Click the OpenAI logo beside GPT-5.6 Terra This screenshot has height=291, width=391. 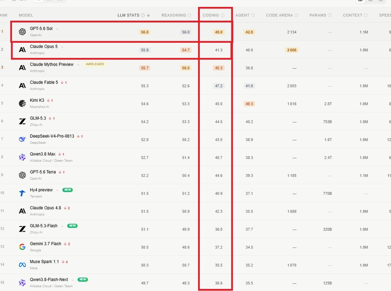point(23,175)
